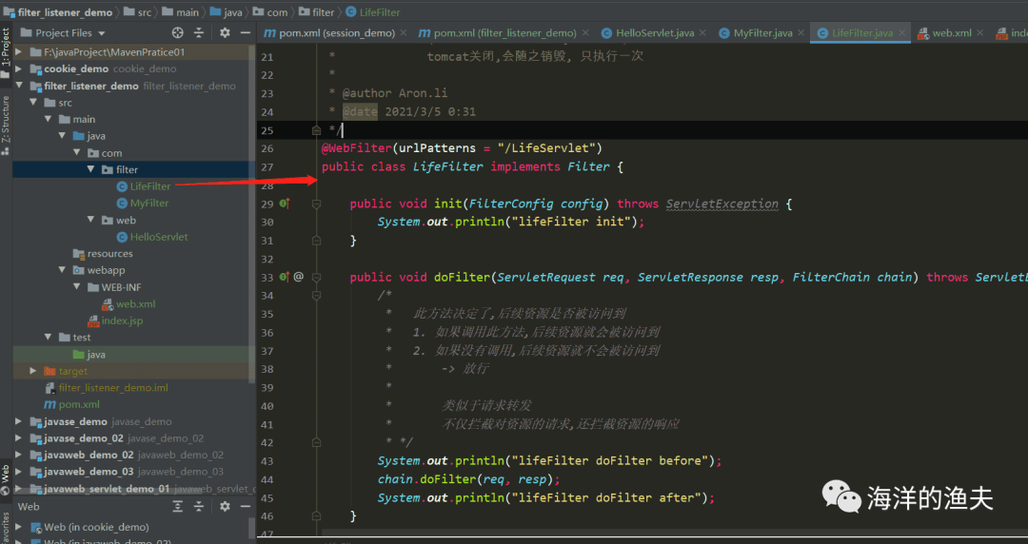
Task: Click the locate/scroll-from-source target icon in Project panel
Action: point(178,32)
